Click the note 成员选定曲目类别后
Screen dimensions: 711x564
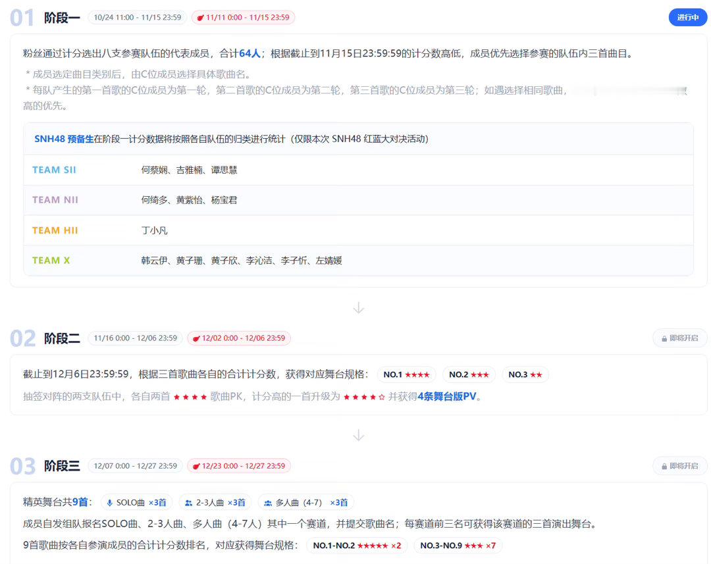pos(138,74)
